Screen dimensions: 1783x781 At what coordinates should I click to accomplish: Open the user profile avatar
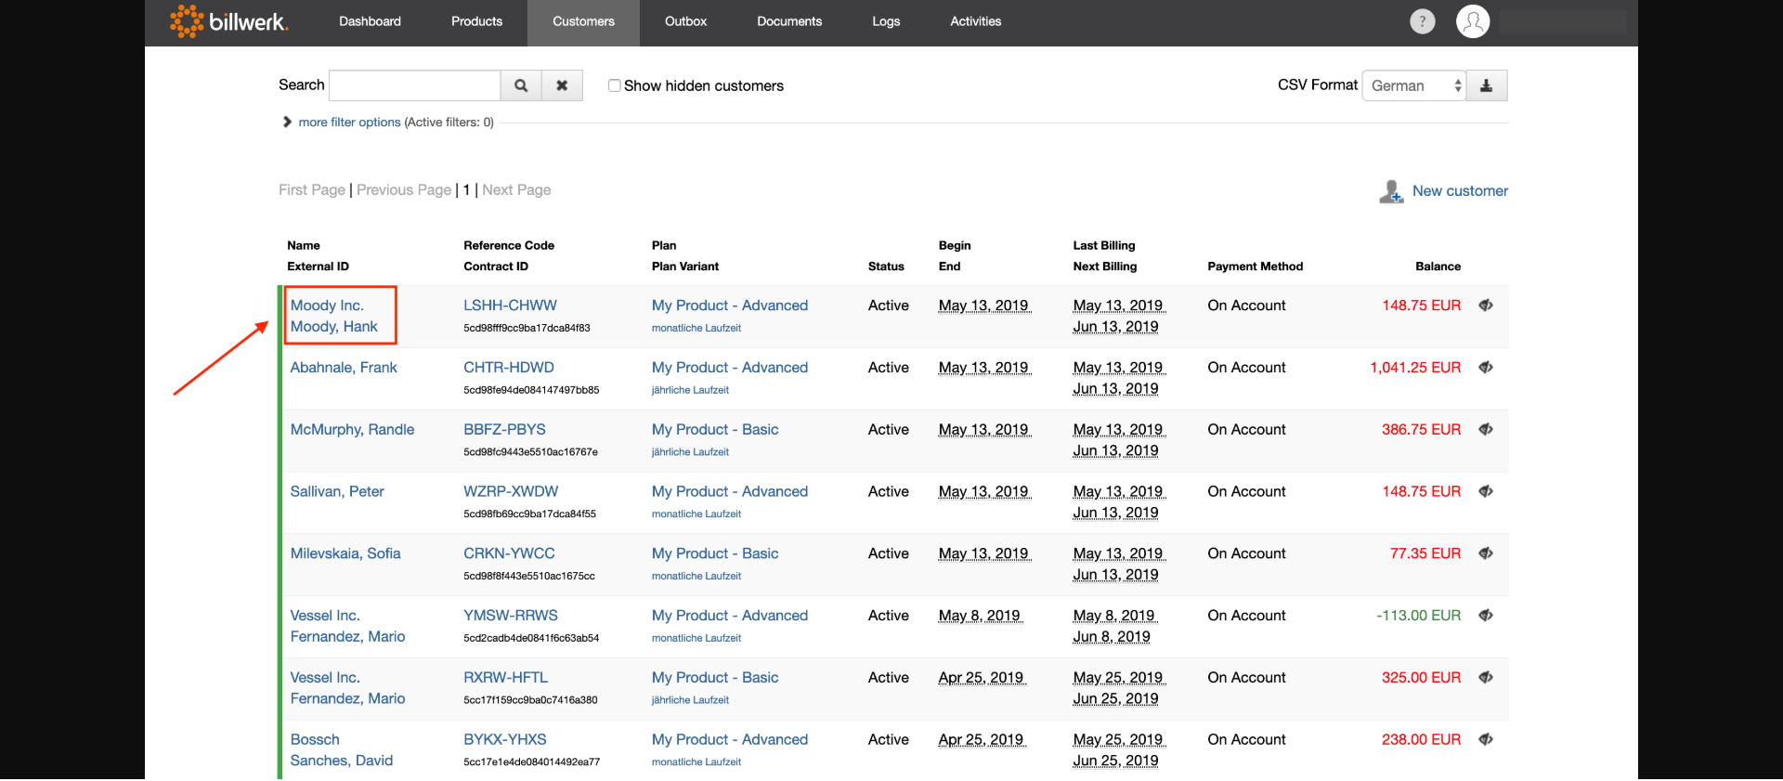[1472, 21]
